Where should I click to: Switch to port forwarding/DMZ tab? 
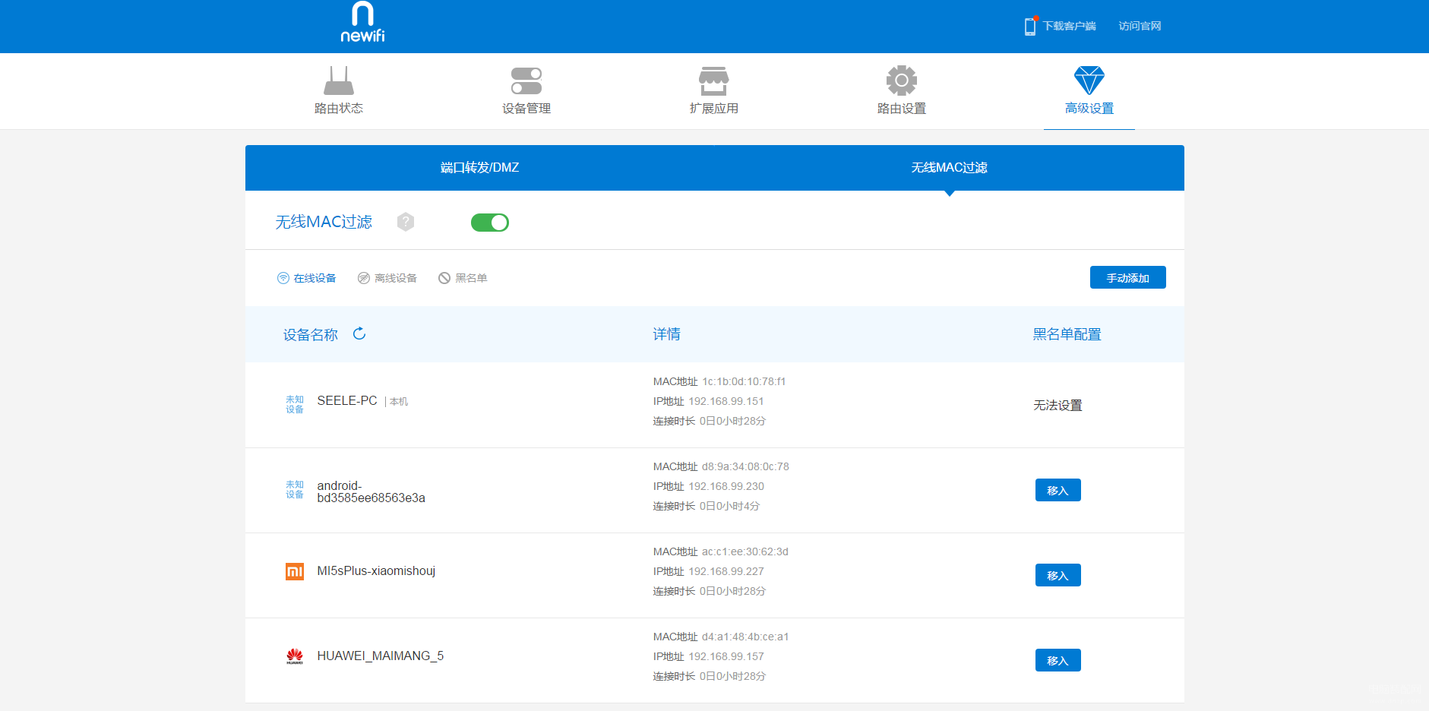point(480,168)
